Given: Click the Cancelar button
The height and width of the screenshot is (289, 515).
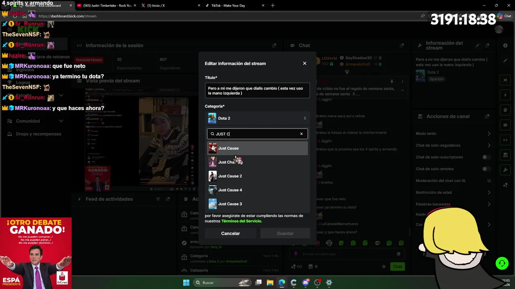Looking at the screenshot, I should click(231, 233).
